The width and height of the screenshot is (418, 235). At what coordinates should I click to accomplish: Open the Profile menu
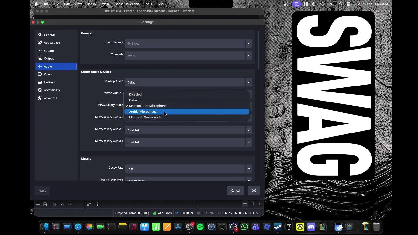click(105, 4)
